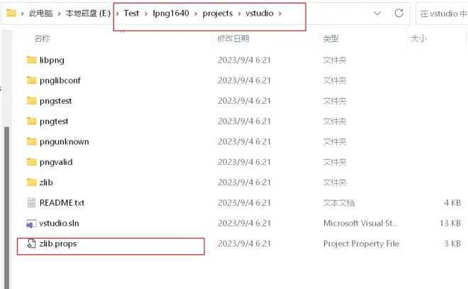
Task: Click the zlib.props file icon
Action: click(31, 244)
